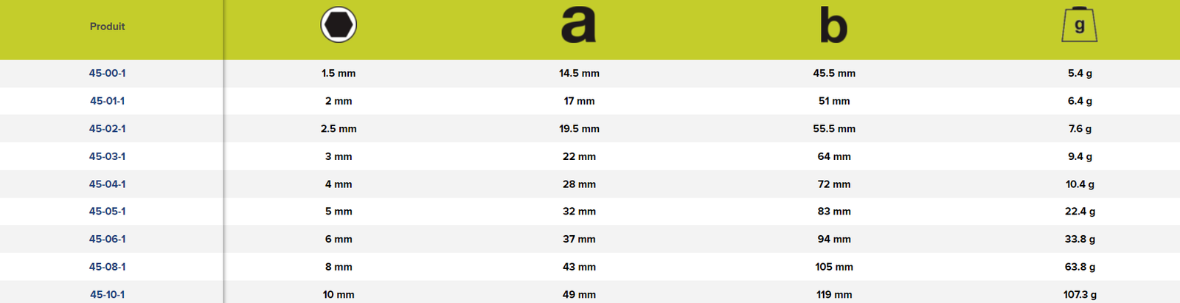Click the hexagon key size icon
Image resolution: width=1180 pixels, height=303 pixels.
point(339,24)
